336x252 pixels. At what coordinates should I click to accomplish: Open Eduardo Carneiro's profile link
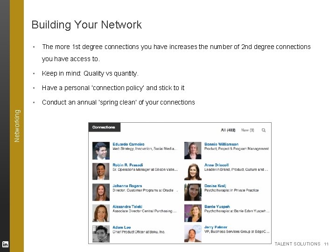click(128, 144)
